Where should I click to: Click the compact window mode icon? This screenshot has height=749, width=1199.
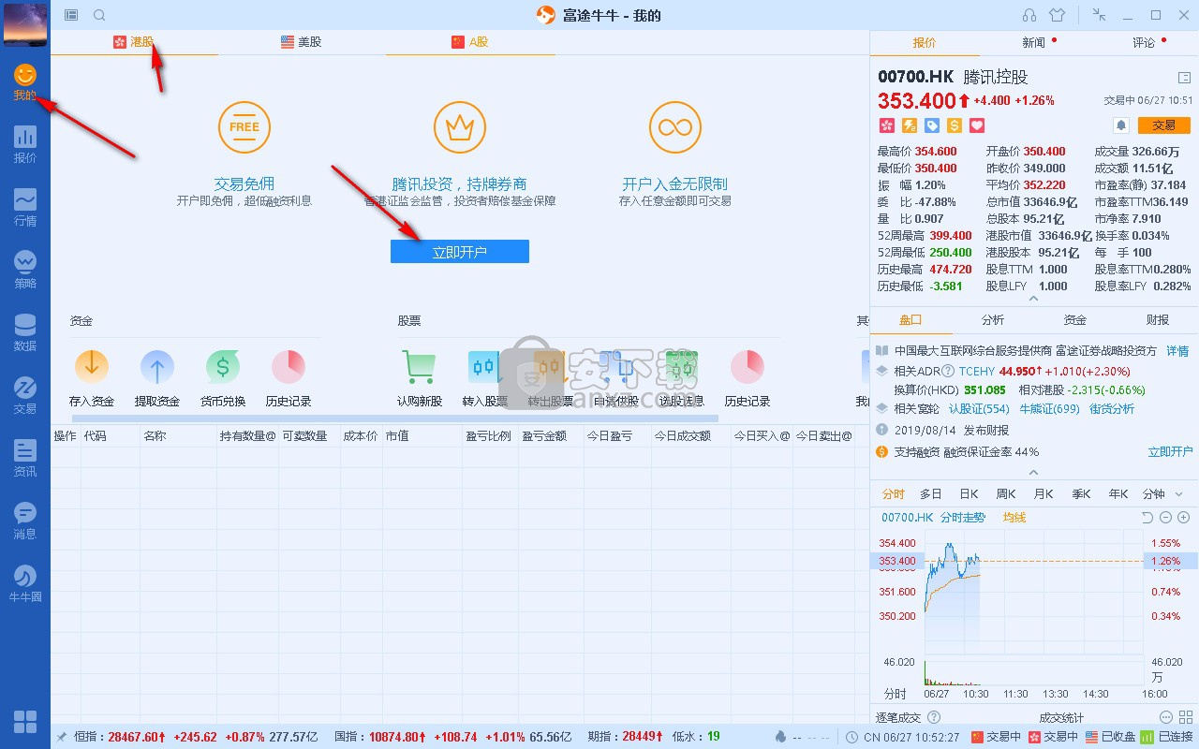pyautogui.click(x=1100, y=15)
